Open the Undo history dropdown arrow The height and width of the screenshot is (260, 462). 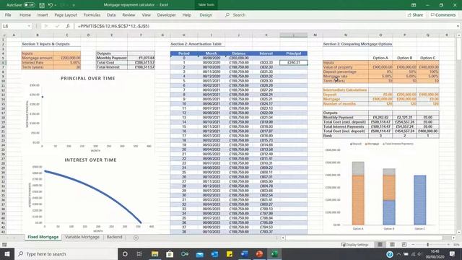[56, 5]
